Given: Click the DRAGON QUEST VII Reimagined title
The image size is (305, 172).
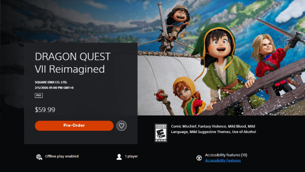Looking at the screenshot, I should (x=72, y=63).
